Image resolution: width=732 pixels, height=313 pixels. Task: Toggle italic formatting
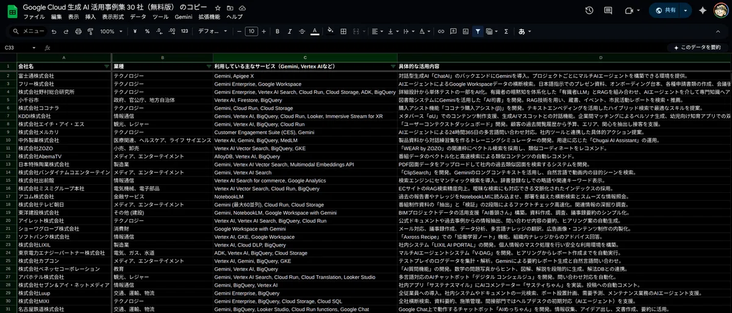pos(290,31)
